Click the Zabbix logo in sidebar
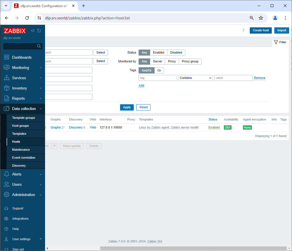 [15, 31]
